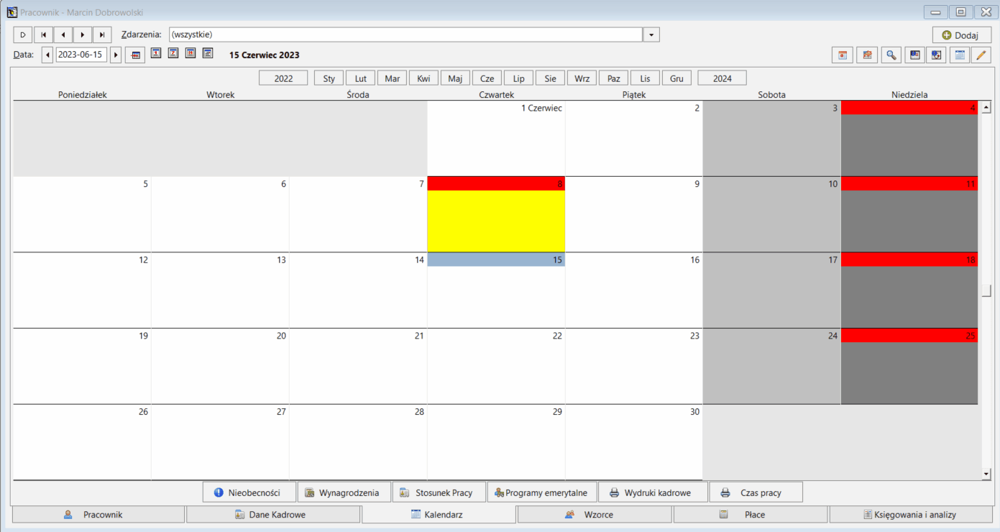The height and width of the screenshot is (532, 1000).
Task: Step date back using arrow left of date field
Action: pos(47,55)
